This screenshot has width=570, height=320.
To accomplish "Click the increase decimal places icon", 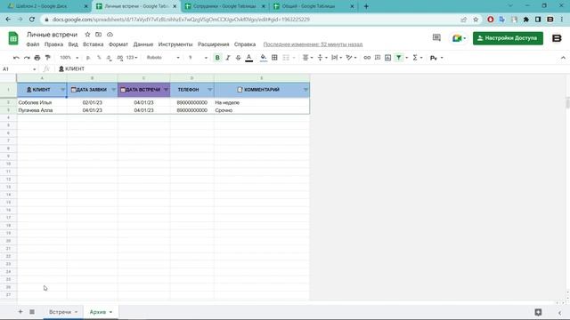I will [x=119, y=58].
